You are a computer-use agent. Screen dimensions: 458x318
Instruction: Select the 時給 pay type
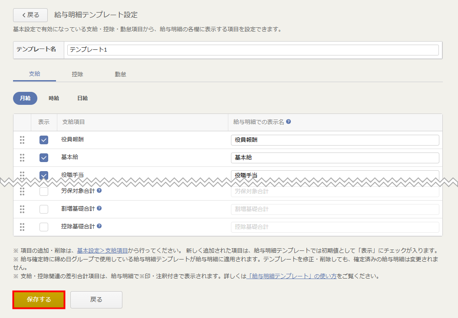point(54,98)
